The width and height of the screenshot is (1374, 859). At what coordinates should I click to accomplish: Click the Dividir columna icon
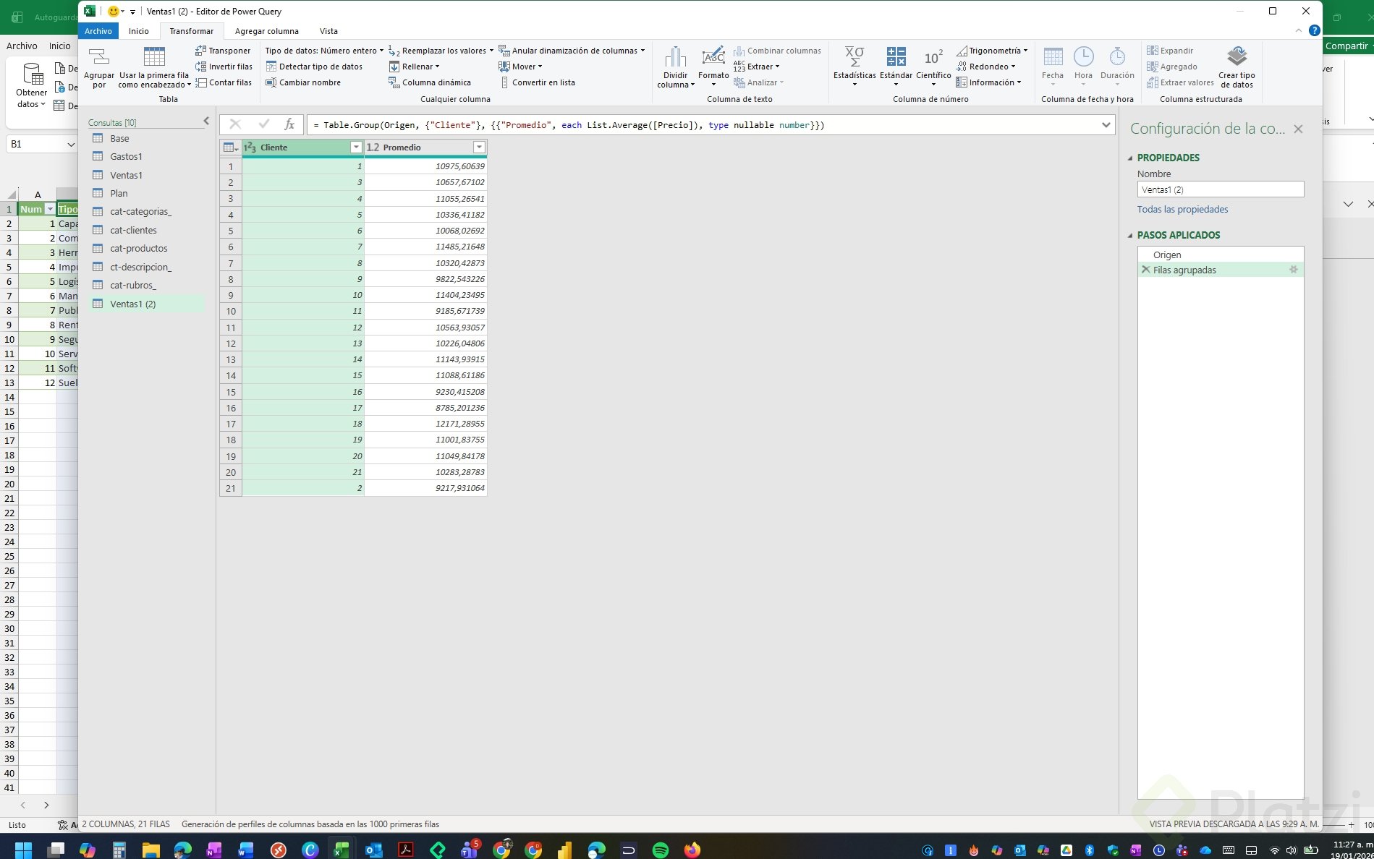676,57
